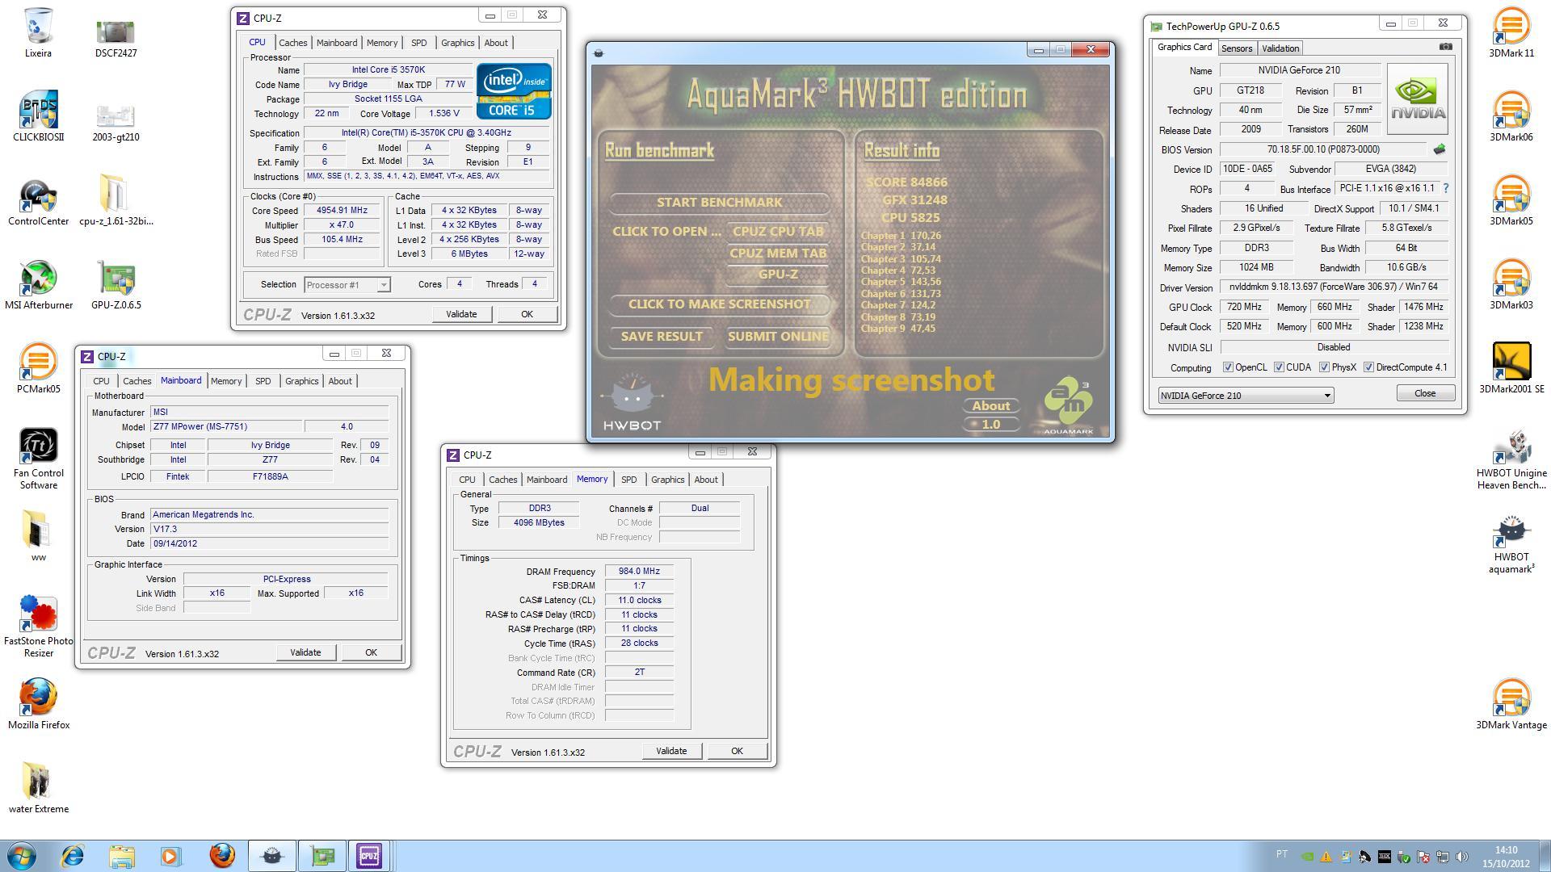Open the Lixeira recycle bin icon

click(38, 32)
